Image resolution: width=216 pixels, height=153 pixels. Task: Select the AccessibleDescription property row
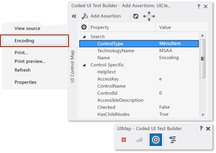139,100
